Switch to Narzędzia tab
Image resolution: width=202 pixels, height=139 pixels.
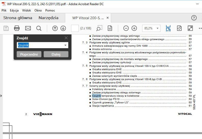click(48, 18)
